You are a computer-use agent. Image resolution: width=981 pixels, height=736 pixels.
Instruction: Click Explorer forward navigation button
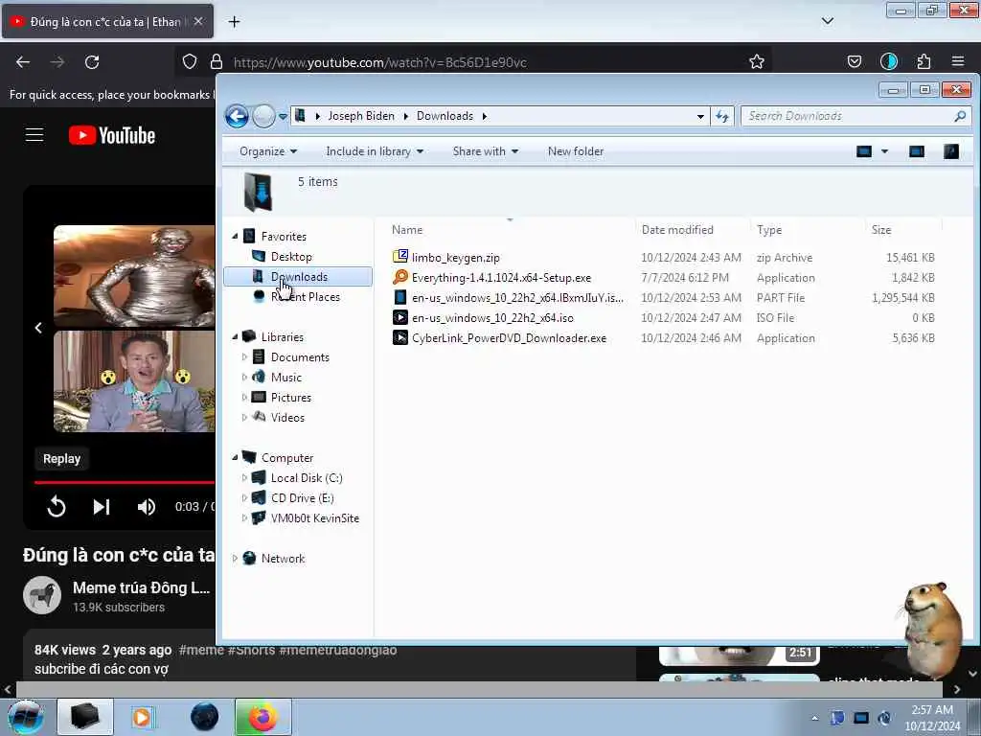click(263, 116)
